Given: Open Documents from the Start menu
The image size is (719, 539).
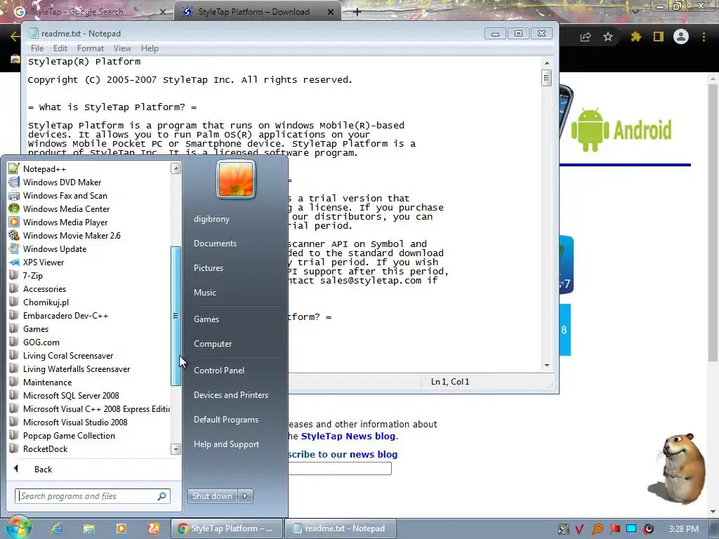Looking at the screenshot, I should click(215, 244).
